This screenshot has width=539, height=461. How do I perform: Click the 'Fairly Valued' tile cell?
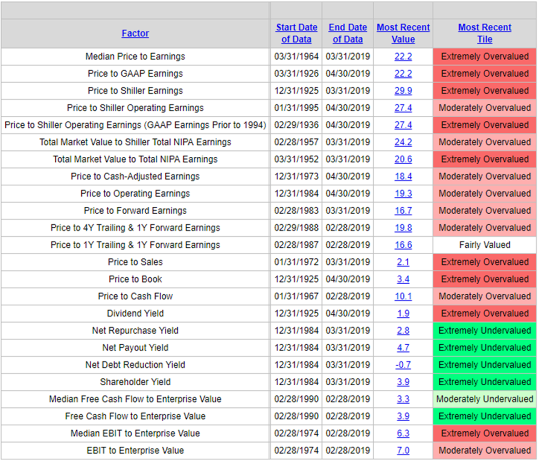pos(485,245)
